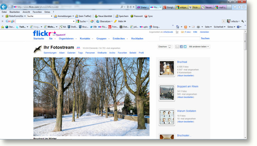Click the Flickr mail envelope (1 new) icon
257x146 pixels.
point(182,32)
